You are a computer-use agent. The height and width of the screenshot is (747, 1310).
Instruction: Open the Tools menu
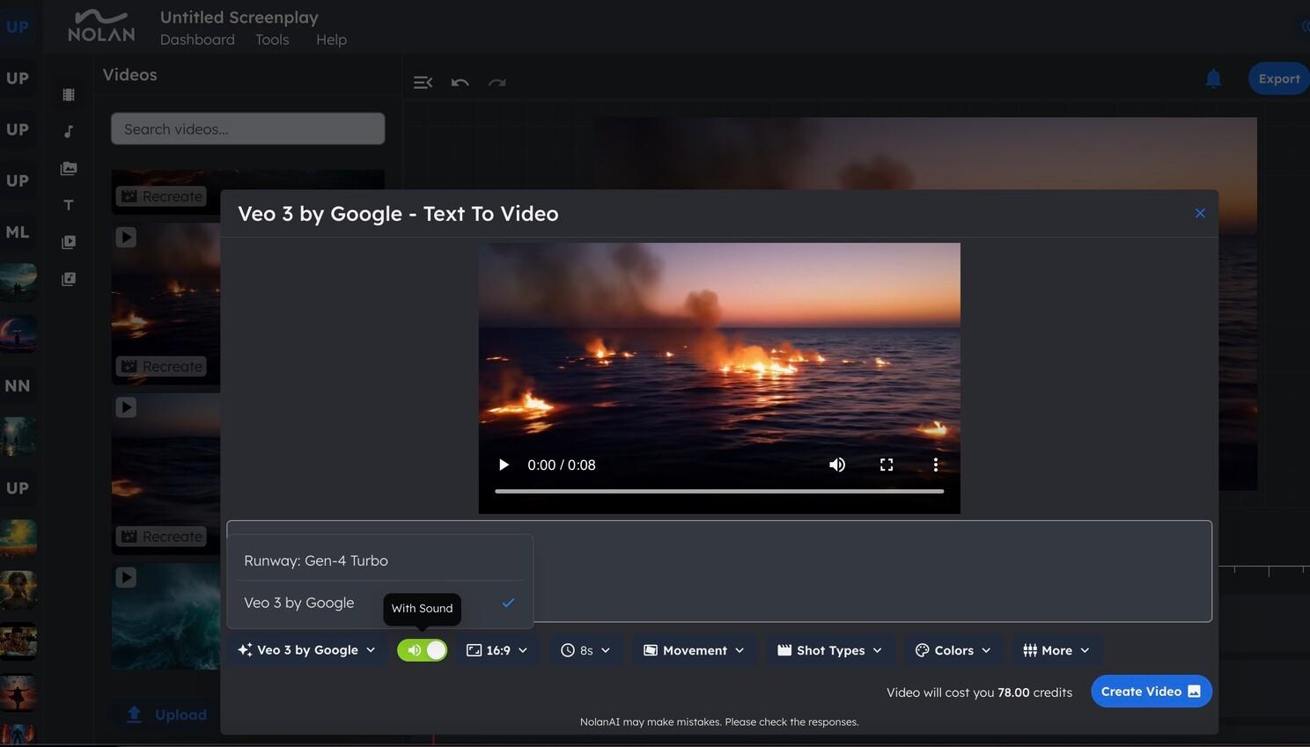(272, 40)
